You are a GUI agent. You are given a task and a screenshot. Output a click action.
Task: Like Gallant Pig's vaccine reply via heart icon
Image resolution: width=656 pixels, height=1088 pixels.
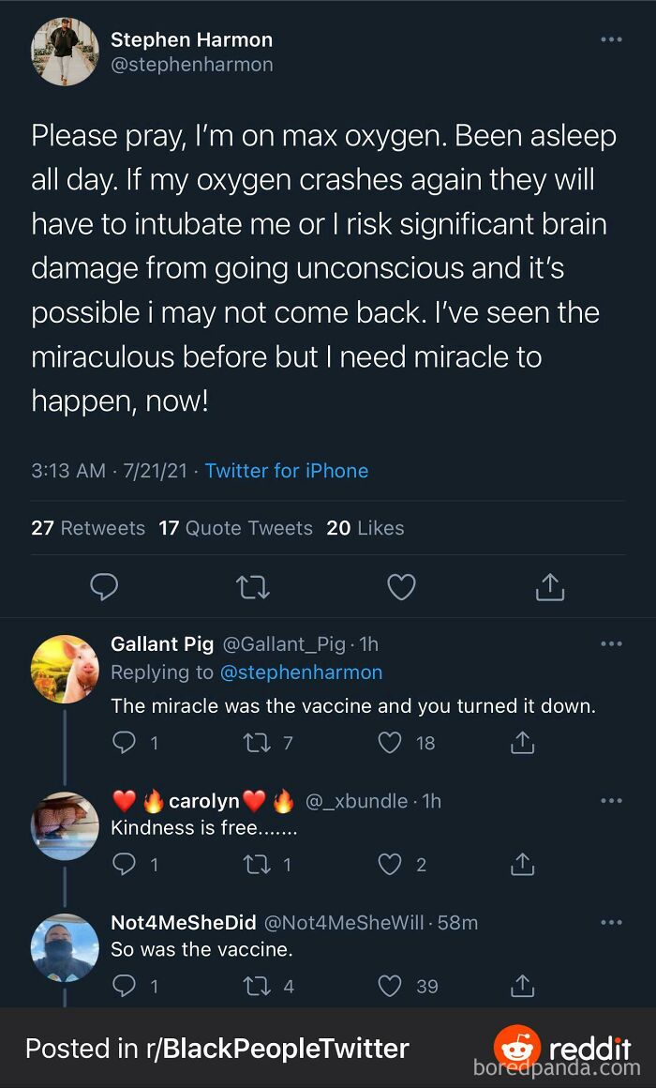click(388, 742)
